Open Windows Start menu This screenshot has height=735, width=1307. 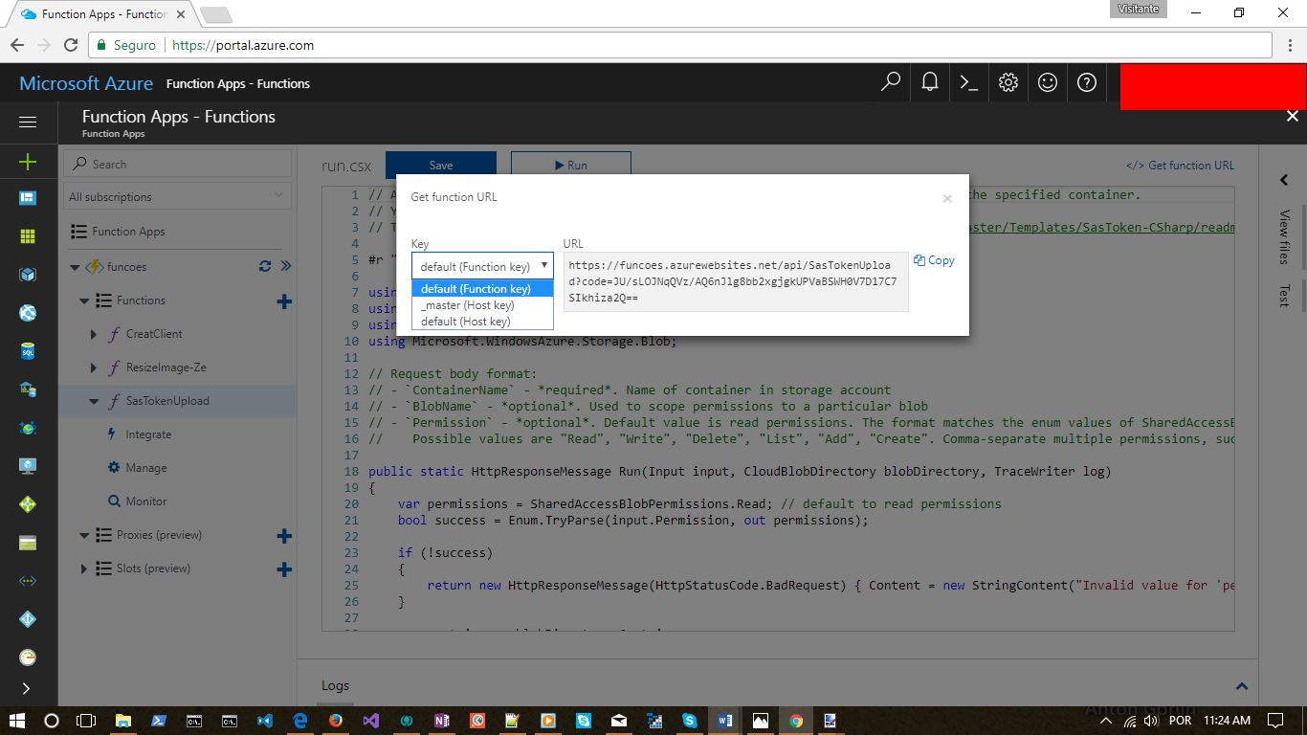click(17, 721)
